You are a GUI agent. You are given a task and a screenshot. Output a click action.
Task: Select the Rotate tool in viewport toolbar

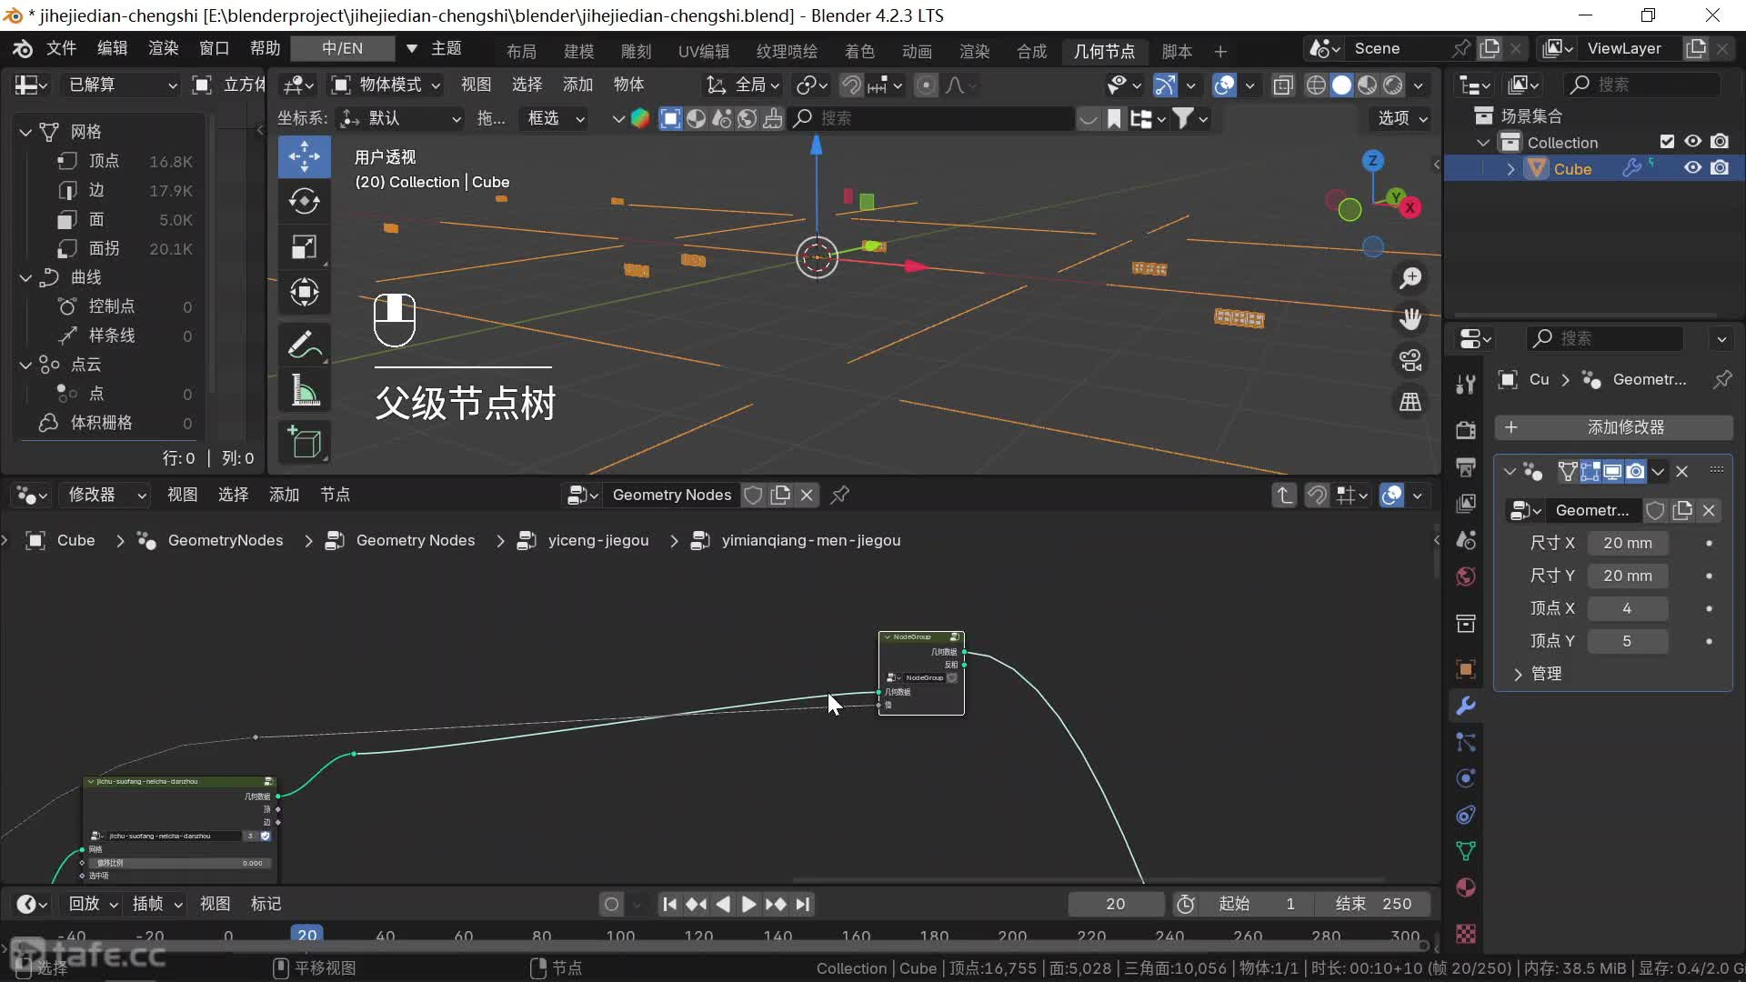(304, 201)
